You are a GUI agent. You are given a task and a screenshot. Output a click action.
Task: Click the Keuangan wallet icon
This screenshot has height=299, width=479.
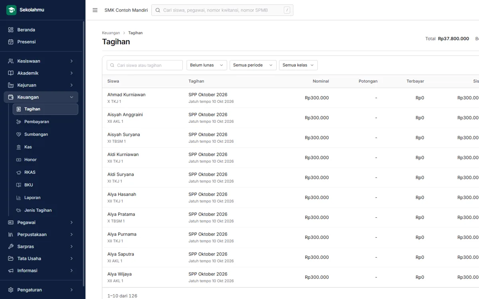pos(11,97)
